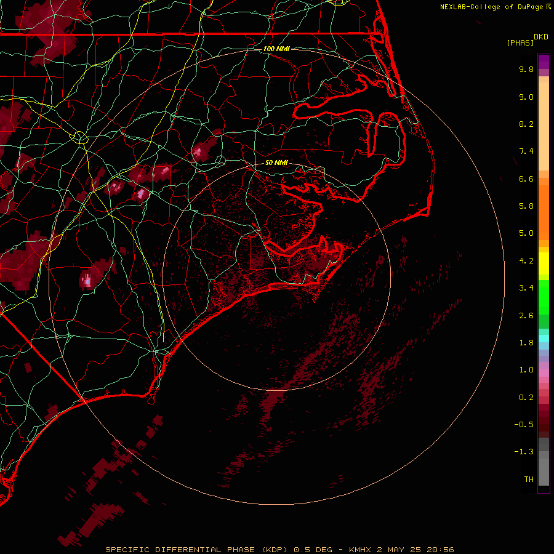Click the TH legend label
The height and width of the screenshot is (554, 554).
(x=529, y=480)
